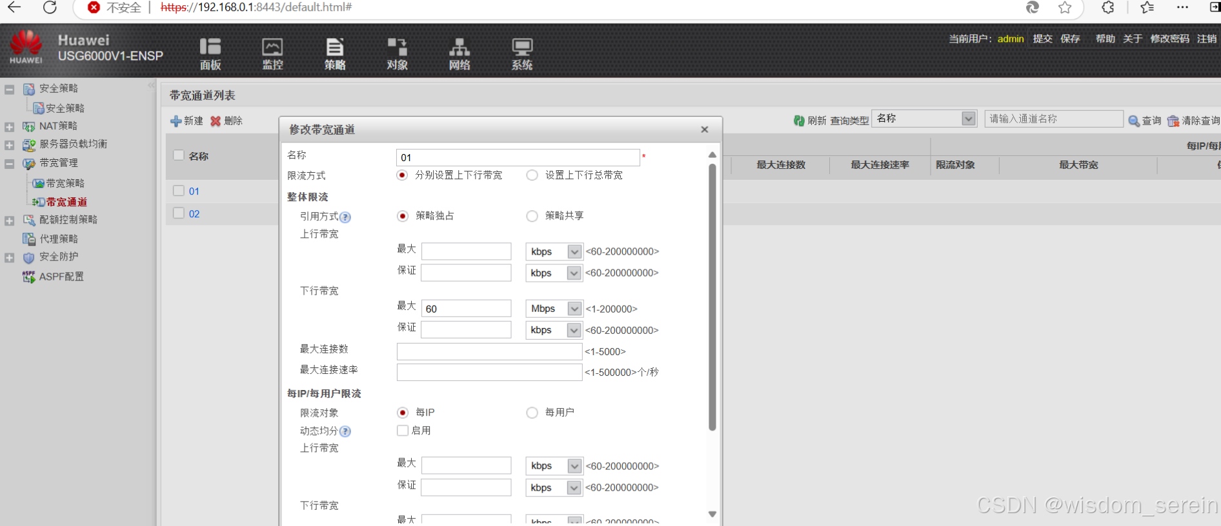
Task: Click 帮助 in the top bar
Action: (1105, 39)
